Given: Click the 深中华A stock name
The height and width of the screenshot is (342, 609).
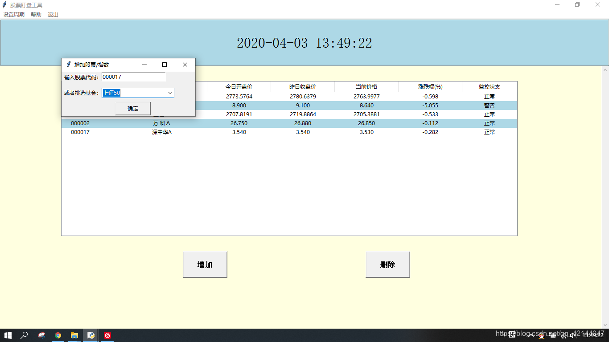Looking at the screenshot, I should (161, 132).
